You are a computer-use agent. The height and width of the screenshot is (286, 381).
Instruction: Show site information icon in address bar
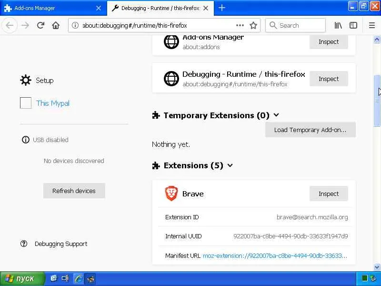[75, 25]
